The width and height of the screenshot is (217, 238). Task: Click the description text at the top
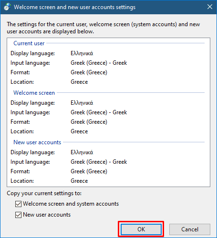[x=103, y=28]
